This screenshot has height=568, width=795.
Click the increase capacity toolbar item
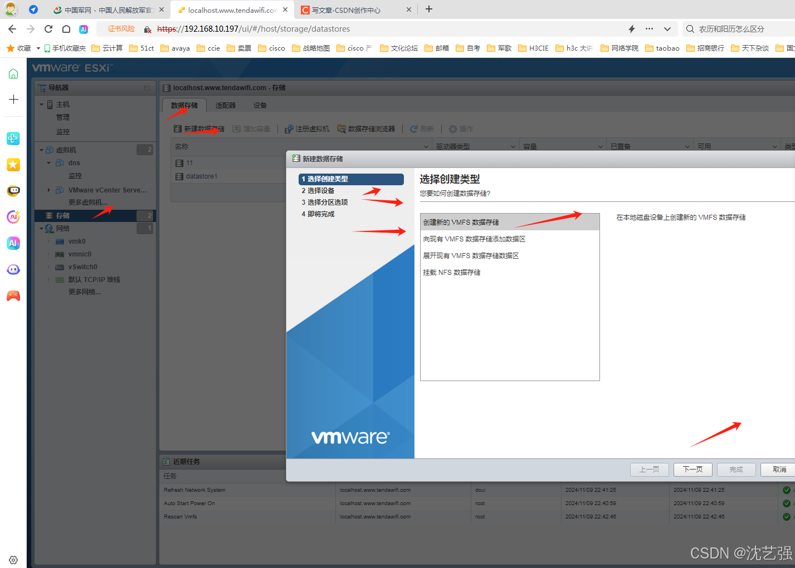click(x=251, y=129)
